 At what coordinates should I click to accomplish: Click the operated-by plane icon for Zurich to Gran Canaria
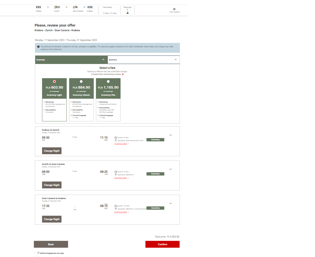(x=116, y=175)
